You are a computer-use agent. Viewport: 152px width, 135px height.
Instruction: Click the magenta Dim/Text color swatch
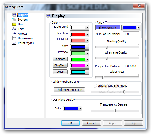click(x=78, y=66)
